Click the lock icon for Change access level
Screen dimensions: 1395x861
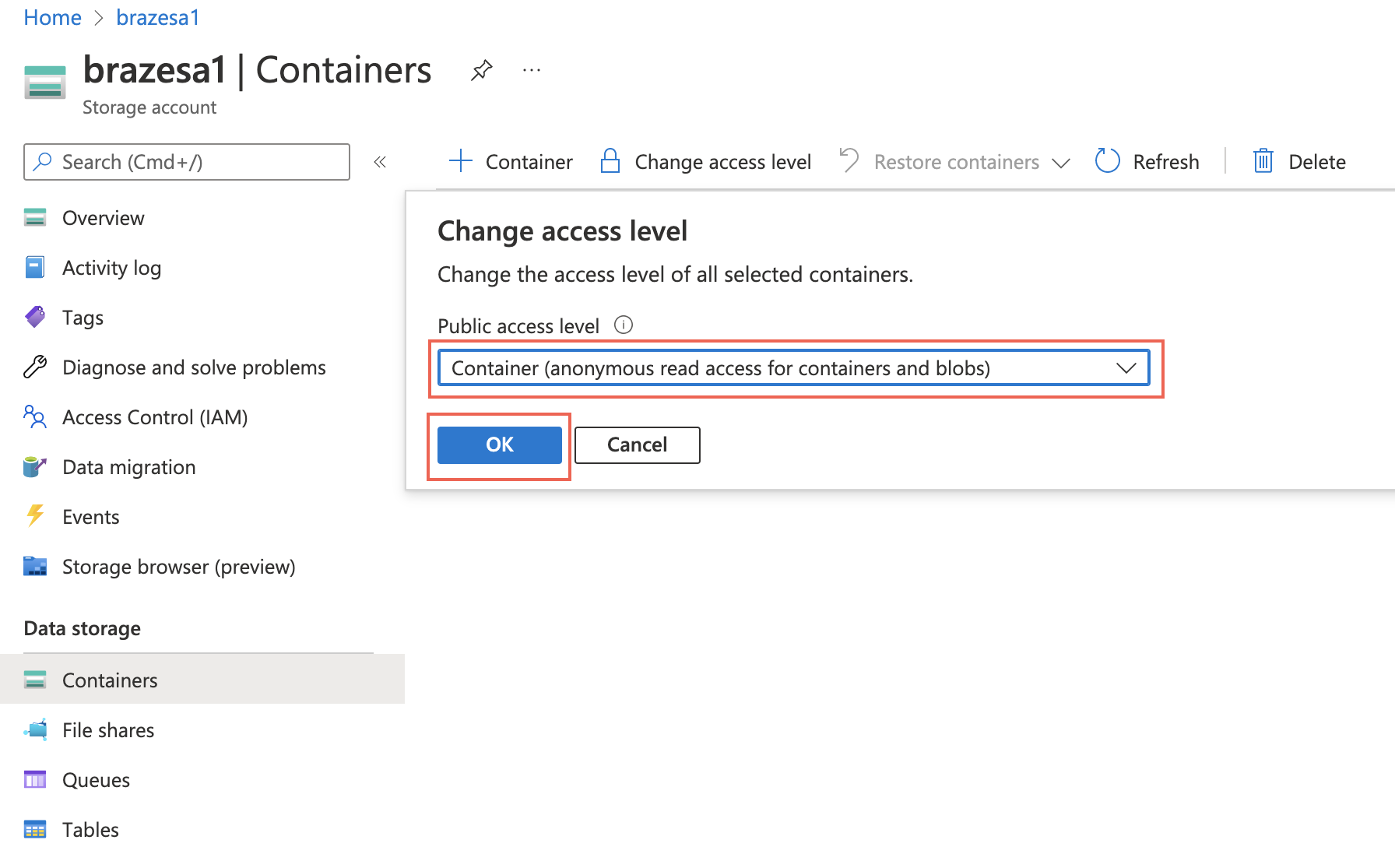point(610,161)
